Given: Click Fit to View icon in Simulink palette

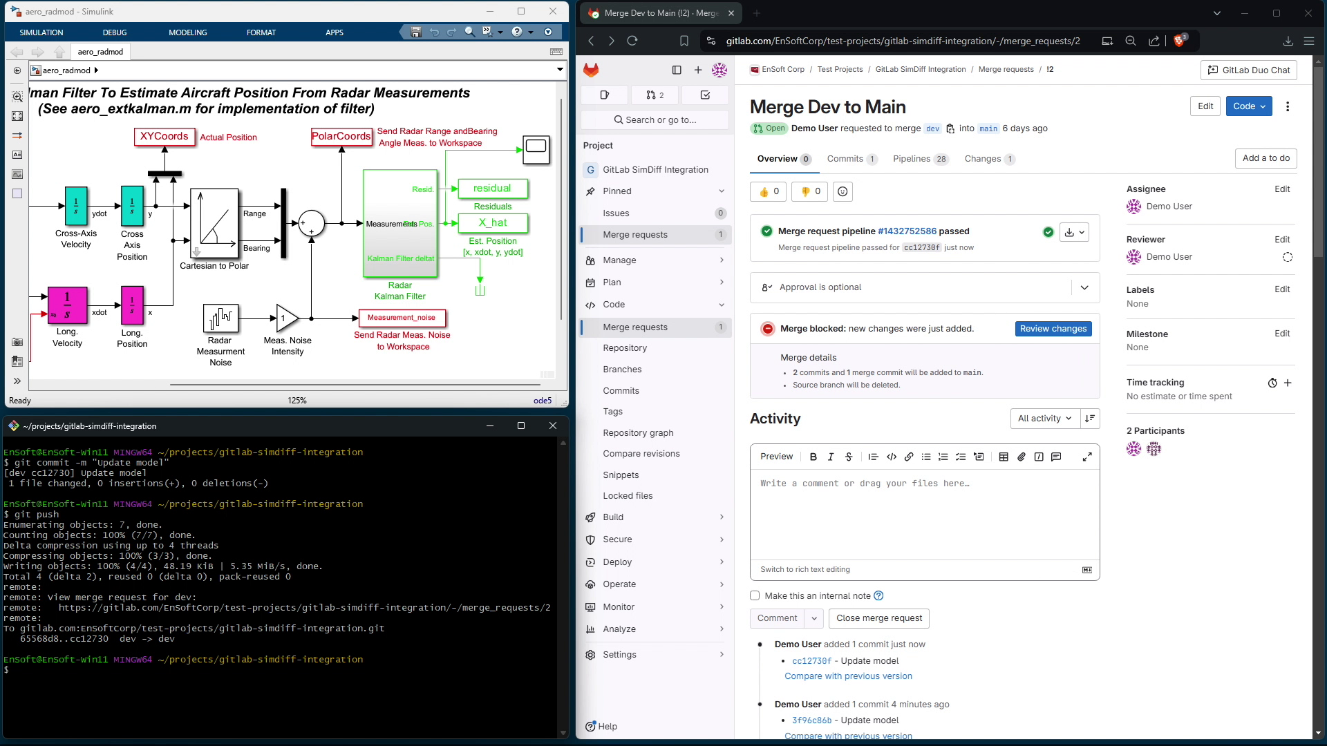Looking at the screenshot, I should coord(17,116).
